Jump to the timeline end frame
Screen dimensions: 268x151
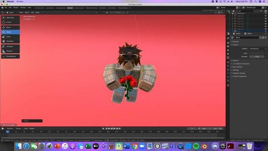(x=120, y=129)
